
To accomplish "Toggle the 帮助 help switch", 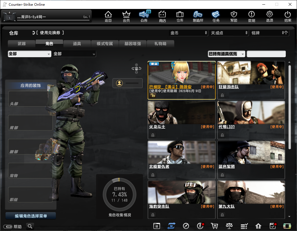I will pyautogui.click(x=8, y=226).
